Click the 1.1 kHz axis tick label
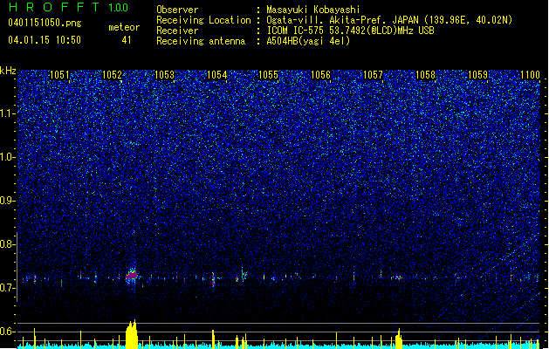549x349 pixels. coord(8,113)
